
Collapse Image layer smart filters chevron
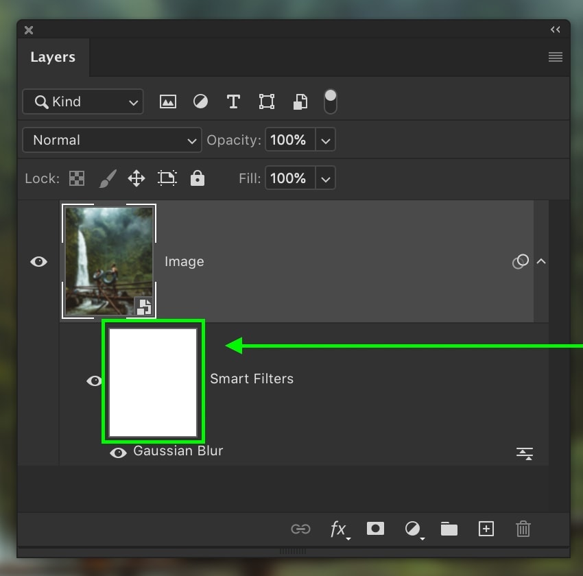541,261
